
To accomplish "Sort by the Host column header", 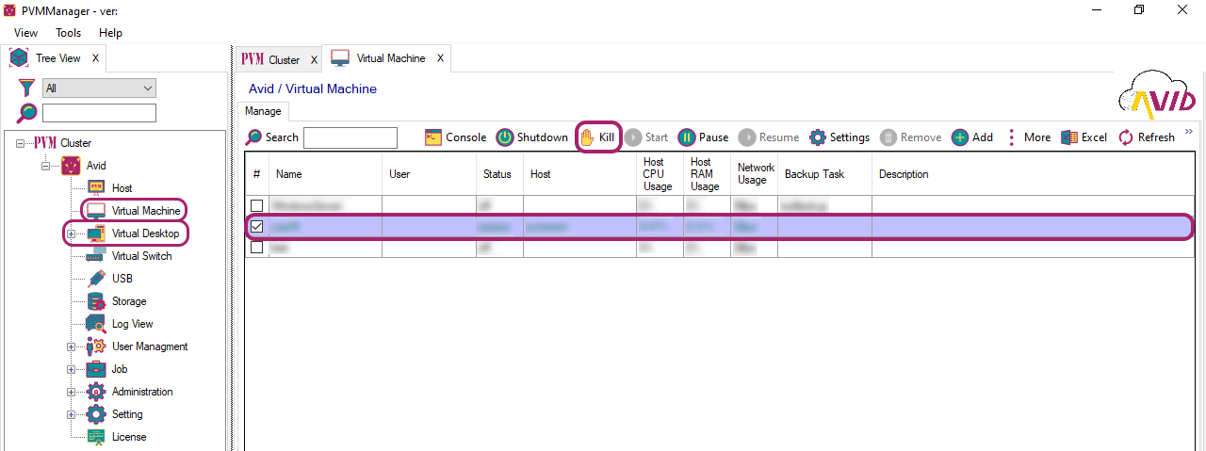I will click(579, 174).
